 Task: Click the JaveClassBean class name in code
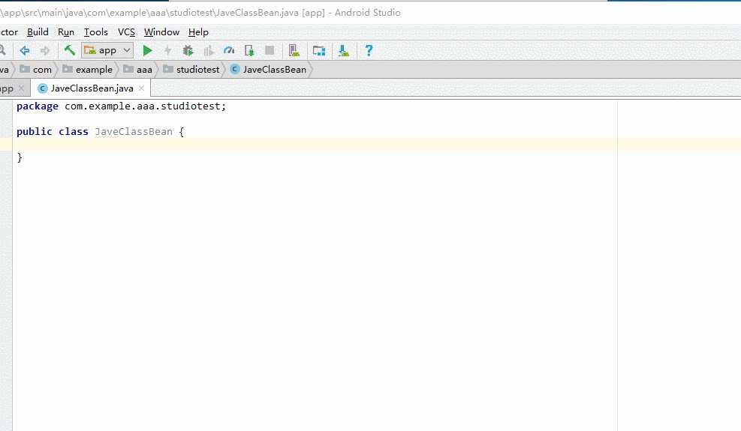pos(134,132)
